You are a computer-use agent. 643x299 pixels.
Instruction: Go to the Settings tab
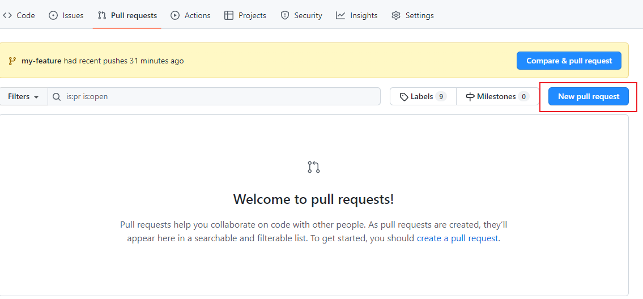pos(419,15)
